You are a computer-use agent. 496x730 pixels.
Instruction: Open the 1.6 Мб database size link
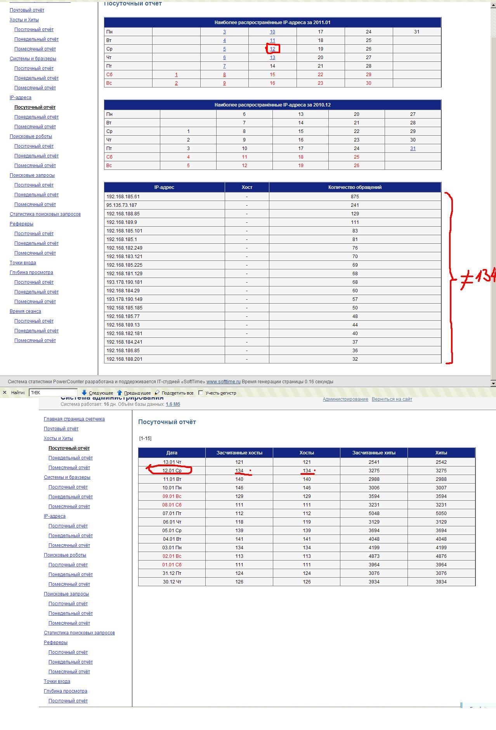pos(173,404)
